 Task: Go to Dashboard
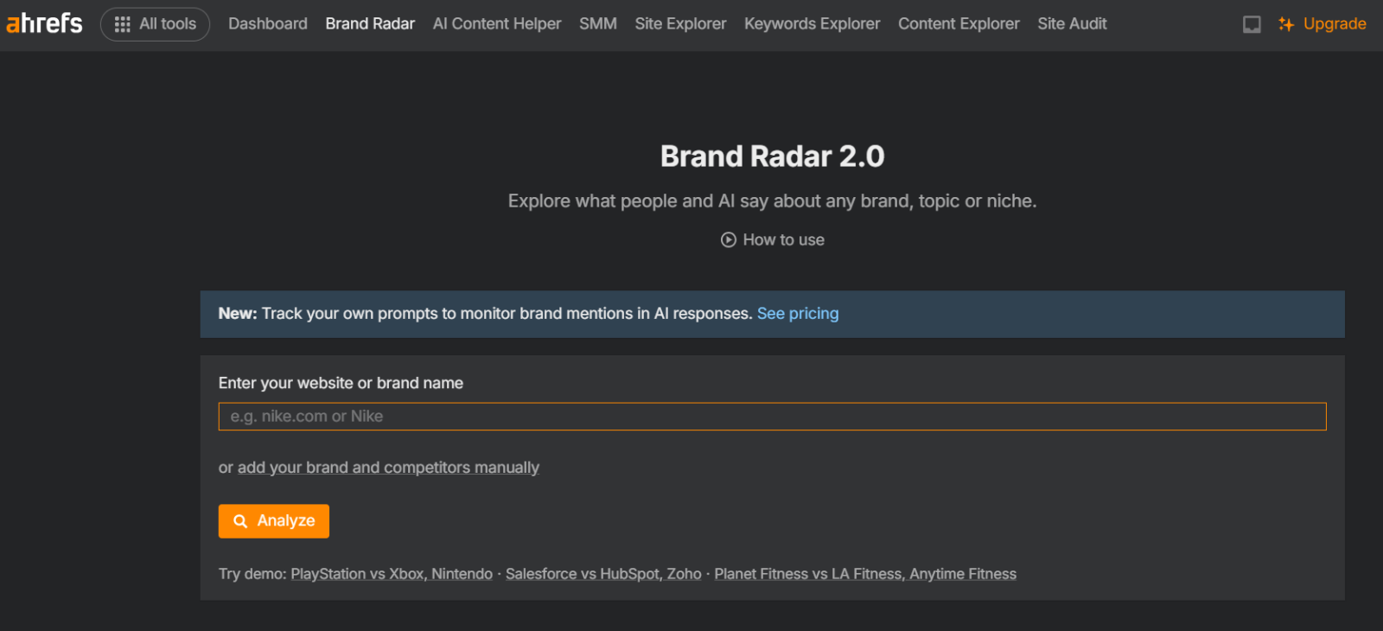[268, 24]
